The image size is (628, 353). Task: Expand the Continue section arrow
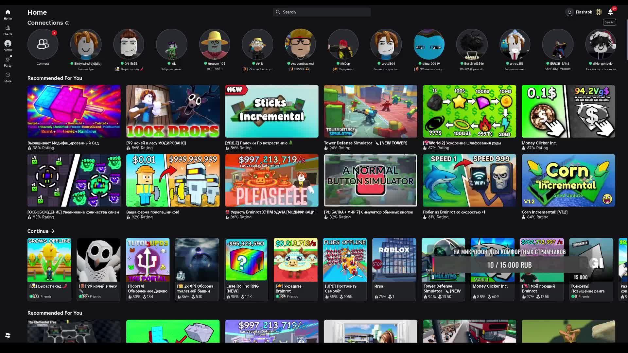pos(52,231)
